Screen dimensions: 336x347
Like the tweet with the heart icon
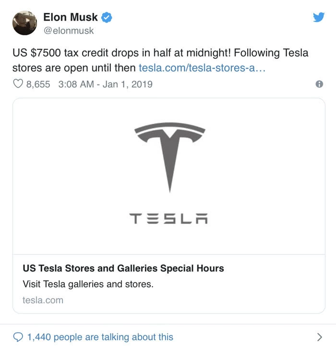tap(18, 84)
